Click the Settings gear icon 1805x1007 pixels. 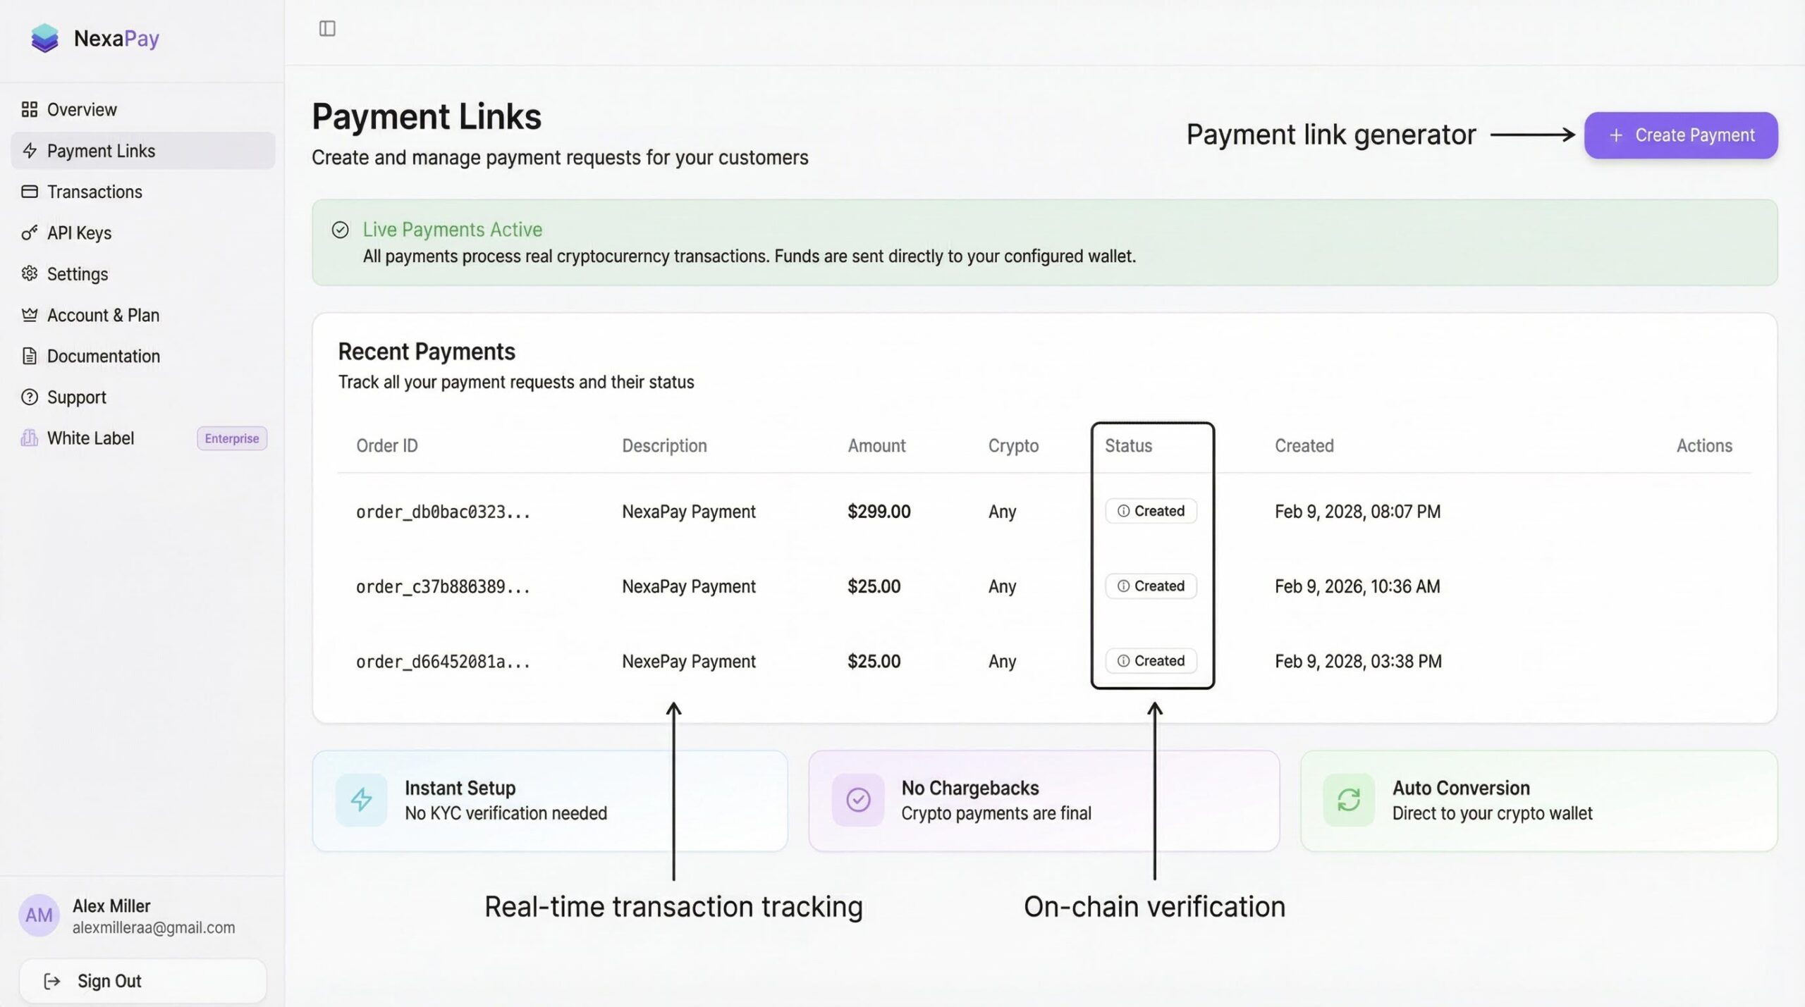click(x=30, y=273)
